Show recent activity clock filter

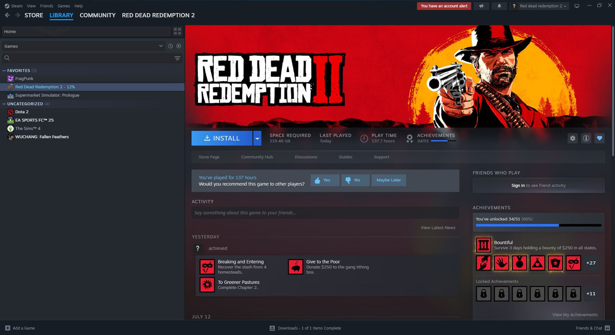coord(171,46)
